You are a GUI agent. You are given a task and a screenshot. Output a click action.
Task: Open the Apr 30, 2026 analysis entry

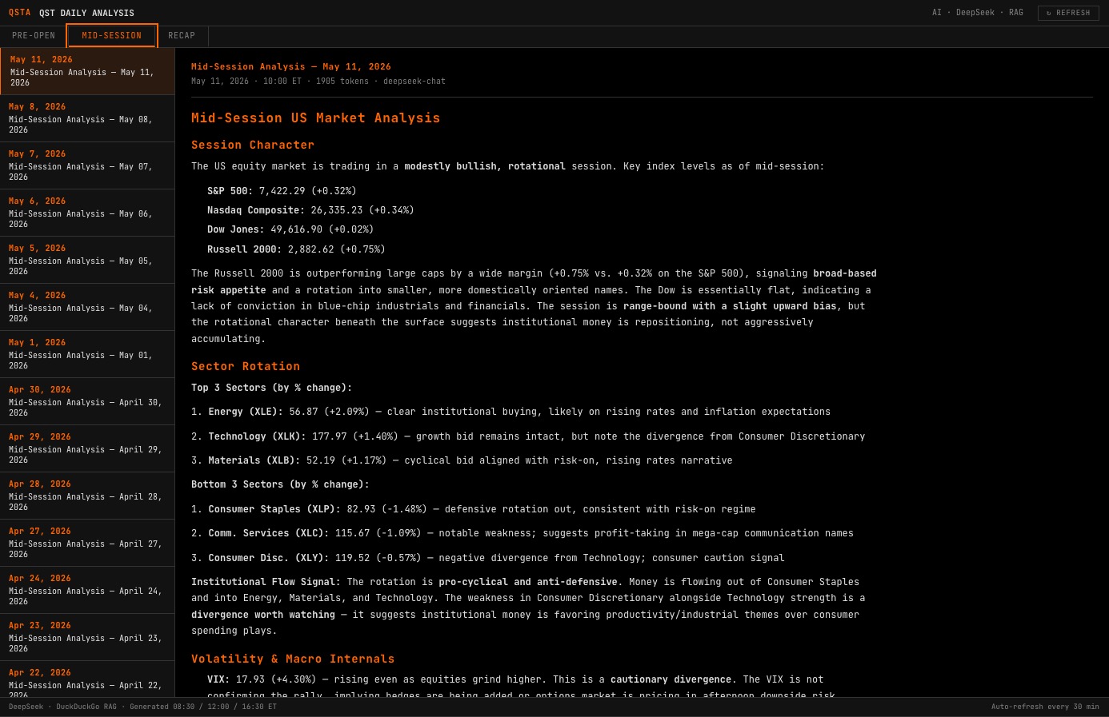coord(87,401)
